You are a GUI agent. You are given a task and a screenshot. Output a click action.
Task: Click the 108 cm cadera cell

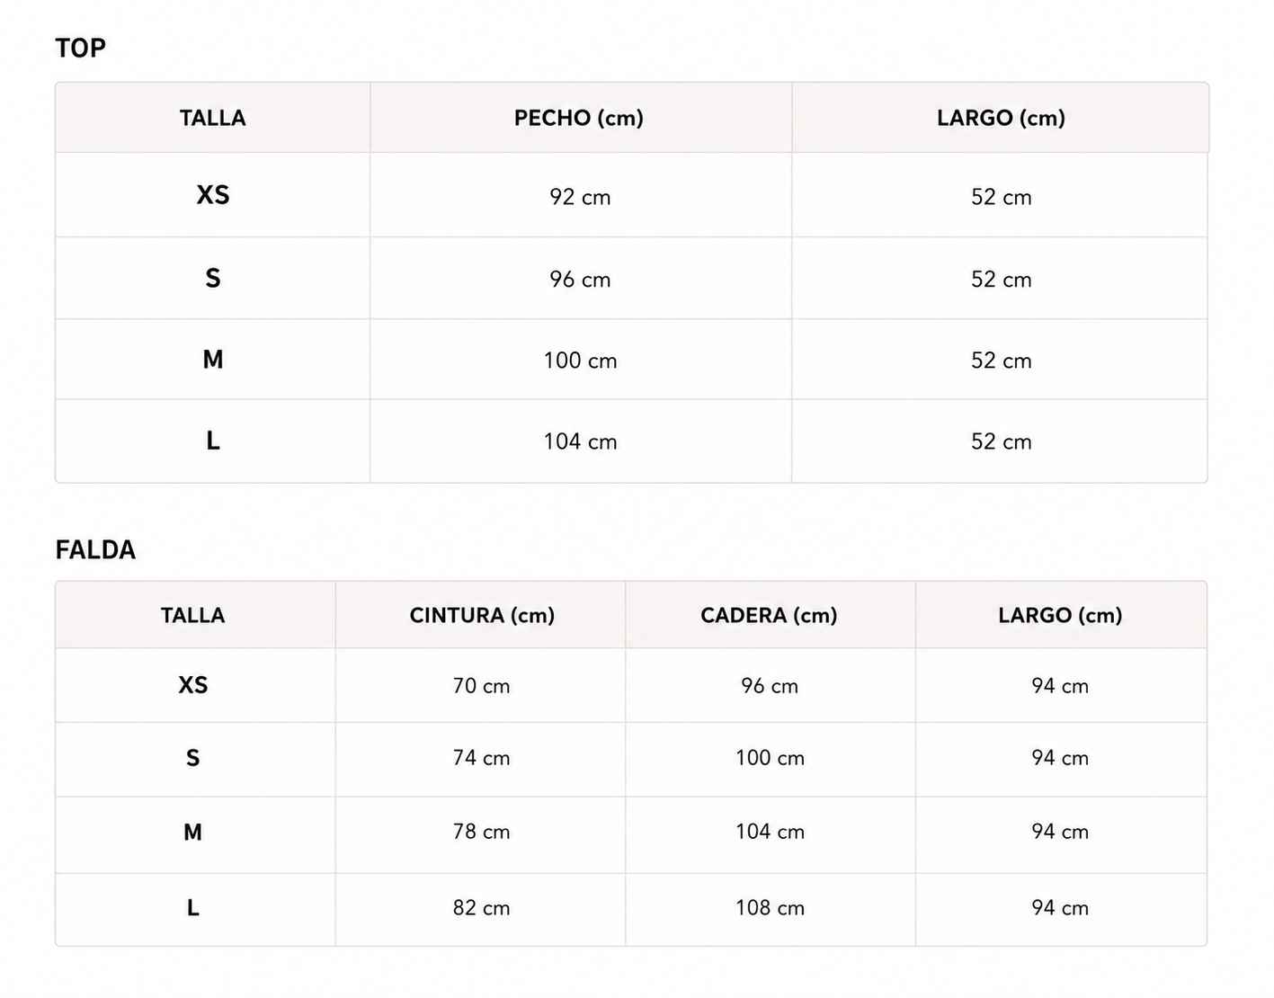[x=770, y=908]
